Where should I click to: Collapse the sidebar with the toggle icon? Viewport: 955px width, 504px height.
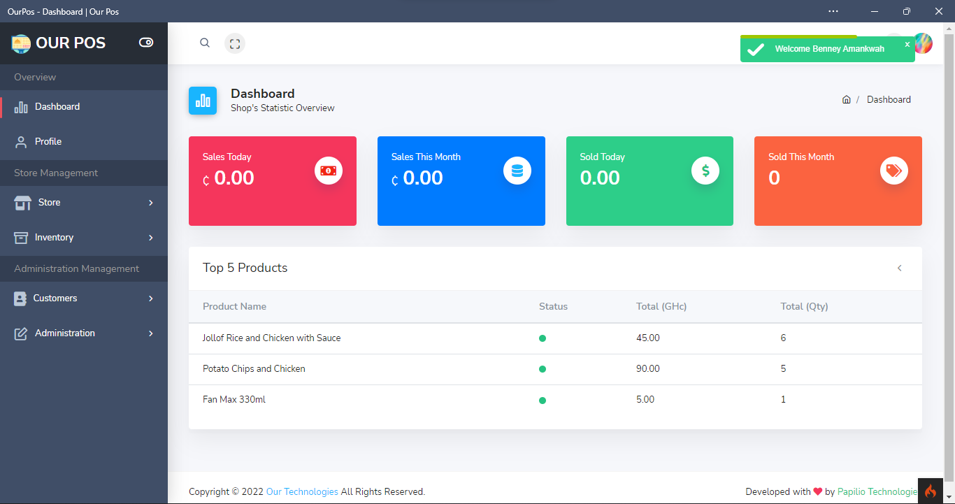click(146, 43)
